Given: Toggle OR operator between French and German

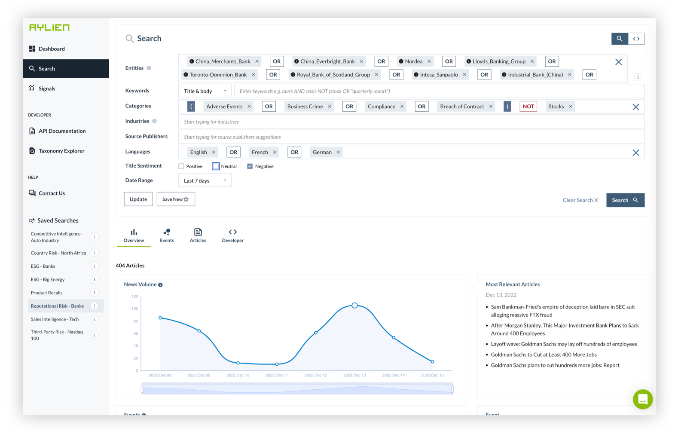Looking at the screenshot, I should (294, 152).
